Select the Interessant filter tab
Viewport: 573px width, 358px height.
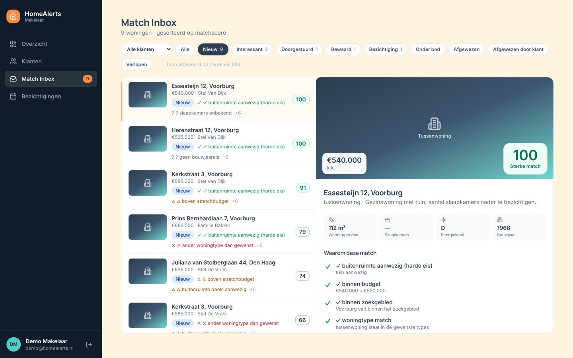(252, 49)
